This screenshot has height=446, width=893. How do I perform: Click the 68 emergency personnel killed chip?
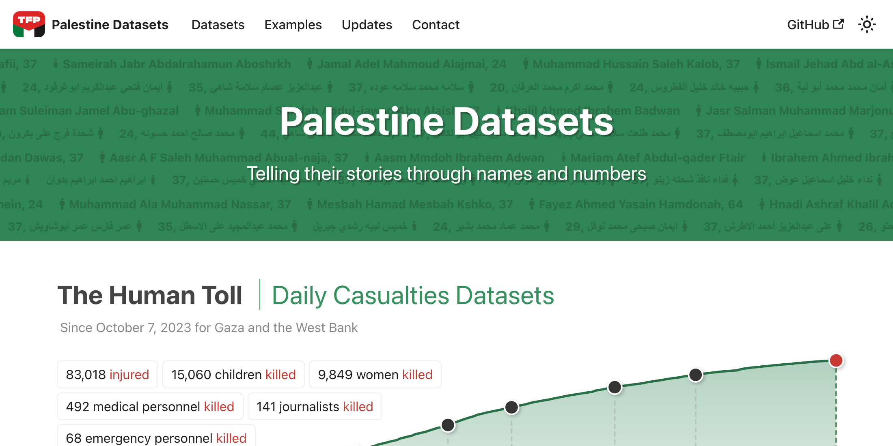156,437
